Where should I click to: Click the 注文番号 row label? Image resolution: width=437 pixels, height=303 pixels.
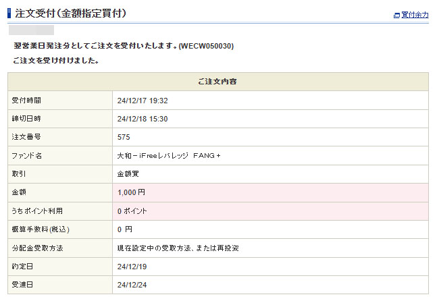(26, 137)
